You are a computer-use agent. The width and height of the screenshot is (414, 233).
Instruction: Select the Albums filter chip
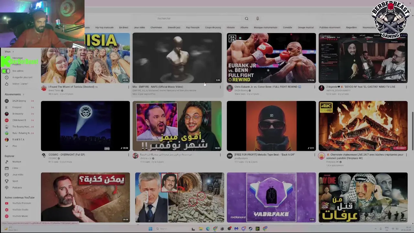(244, 28)
